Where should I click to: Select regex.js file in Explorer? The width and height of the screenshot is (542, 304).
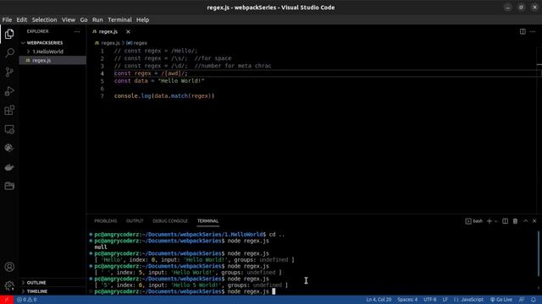pos(41,60)
